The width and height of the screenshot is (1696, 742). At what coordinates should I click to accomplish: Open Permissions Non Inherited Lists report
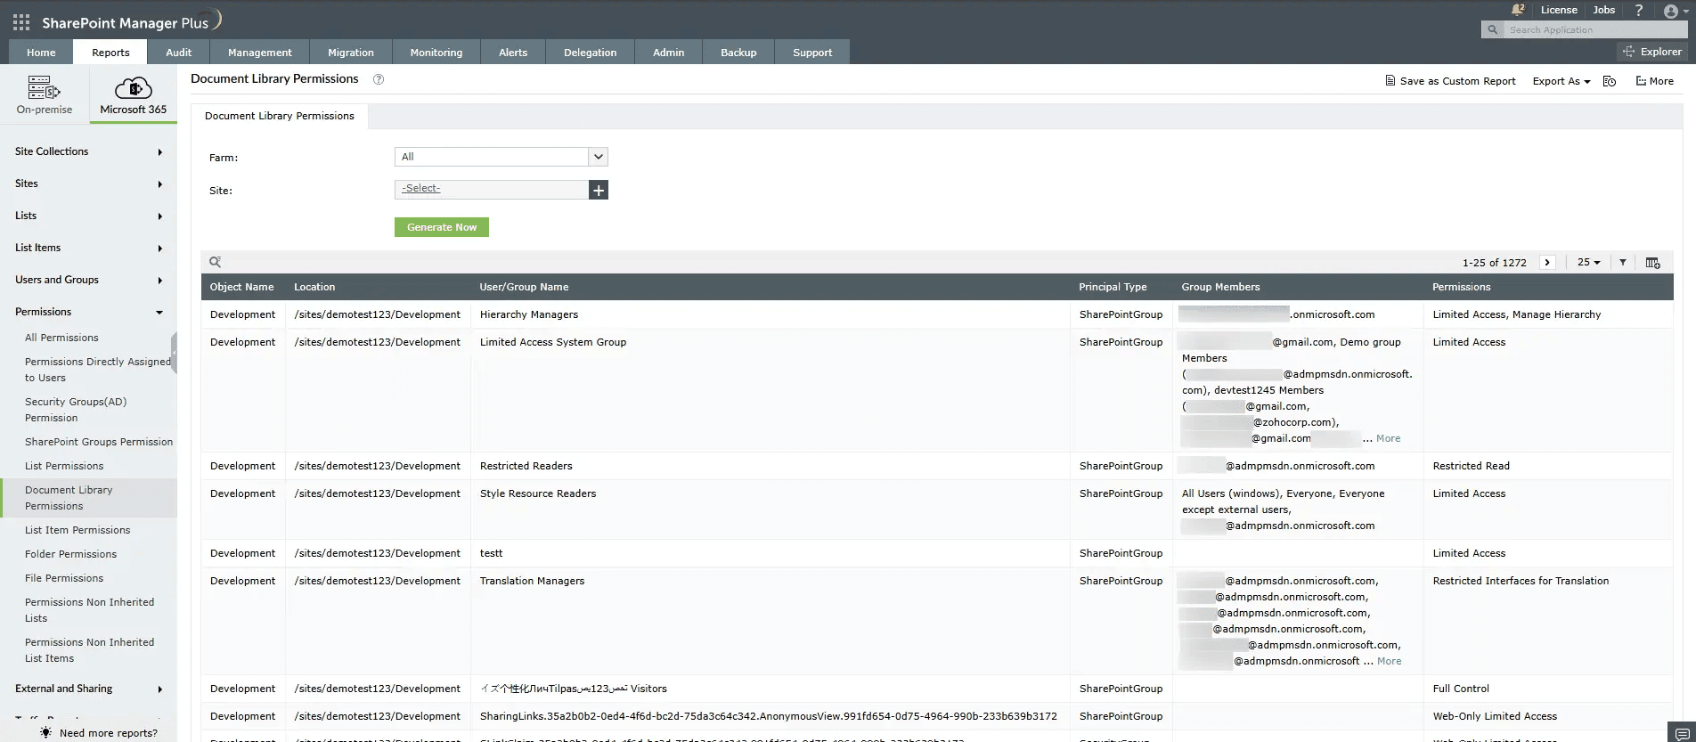pos(89,610)
